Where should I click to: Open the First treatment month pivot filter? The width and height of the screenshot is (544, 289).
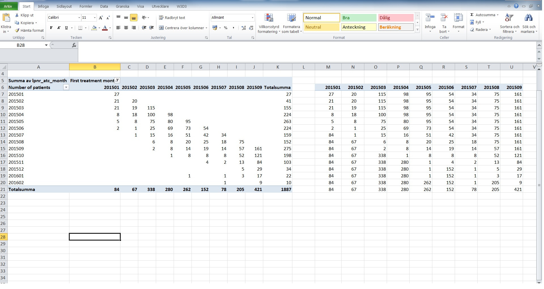tap(117, 80)
